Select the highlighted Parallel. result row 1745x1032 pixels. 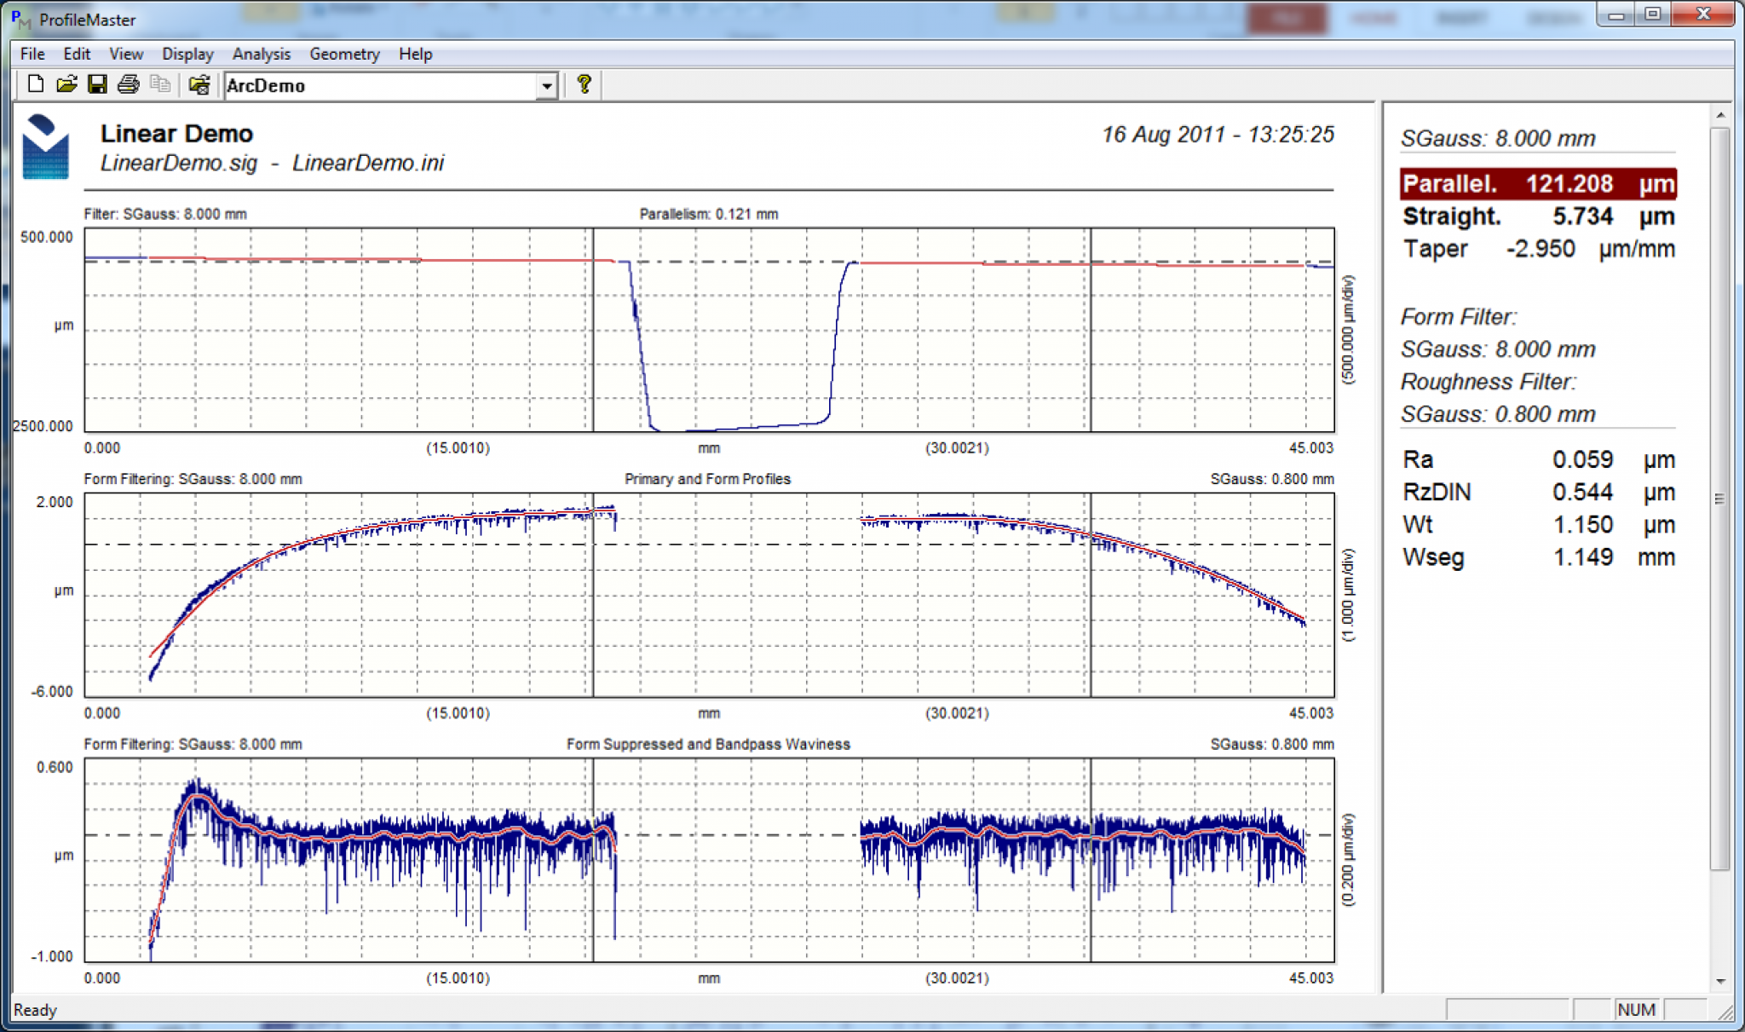1539,184
